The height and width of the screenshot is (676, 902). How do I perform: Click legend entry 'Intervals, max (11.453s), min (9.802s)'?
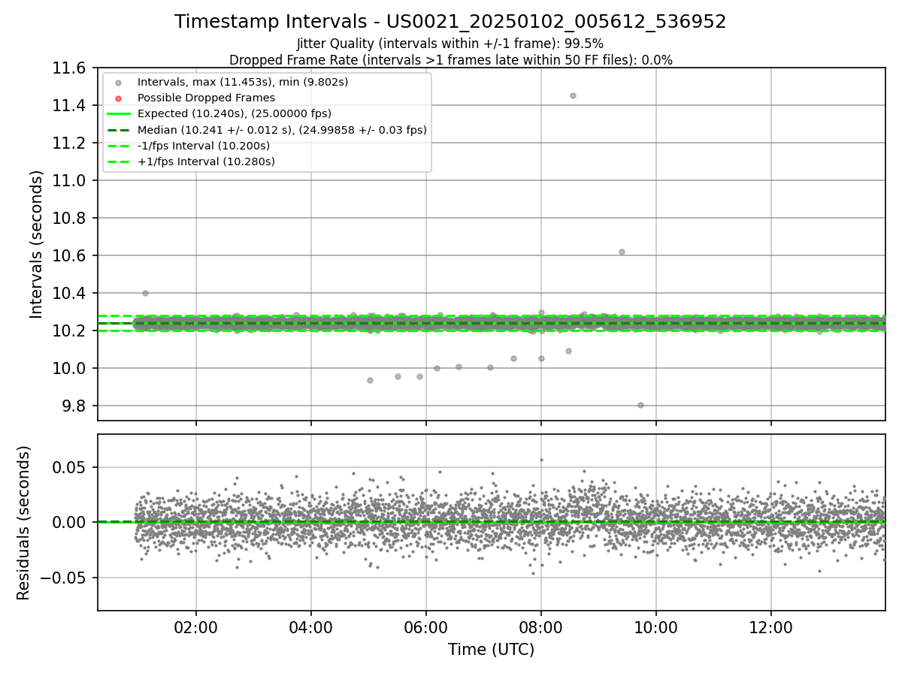pyautogui.click(x=243, y=82)
